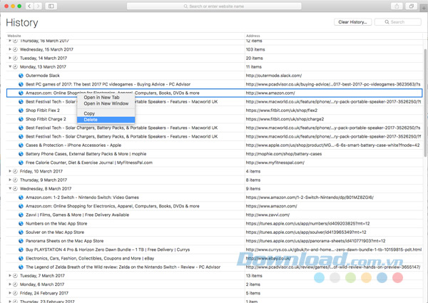Show the Safari sidebar

[x=51, y=6]
